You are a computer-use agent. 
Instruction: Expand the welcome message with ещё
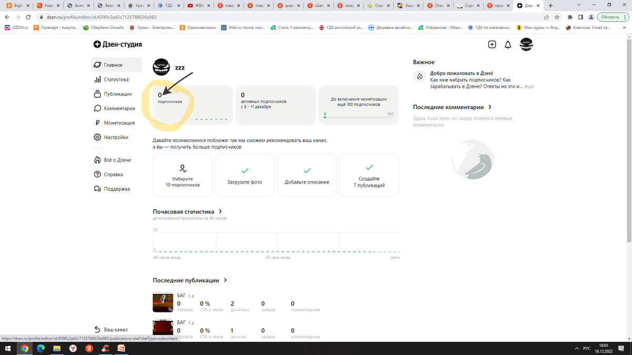click(x=529, y=86)
